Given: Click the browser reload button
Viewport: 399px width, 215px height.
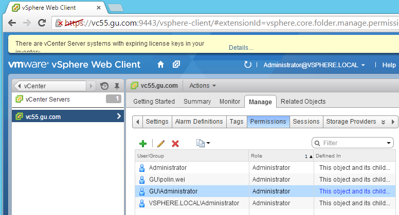Looking at the screenshot, I should (43, 23).
